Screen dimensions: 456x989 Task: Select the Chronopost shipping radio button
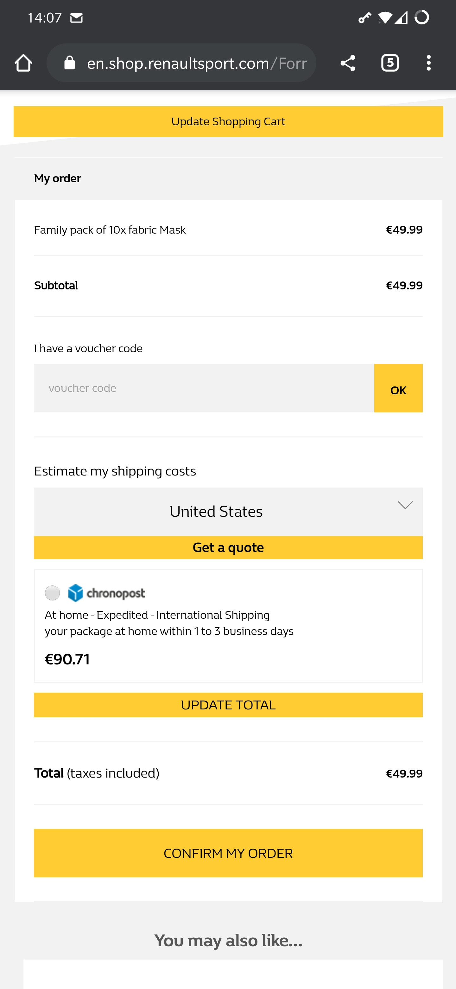[53, 593]
